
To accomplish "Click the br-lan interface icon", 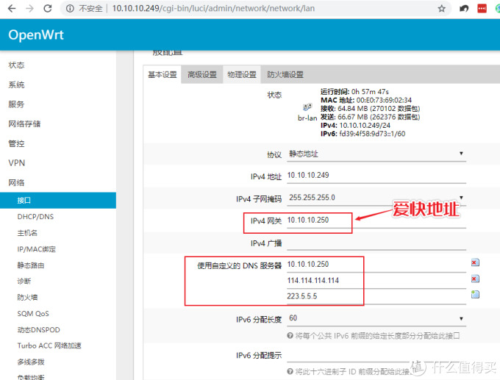I will pos(307,107).
